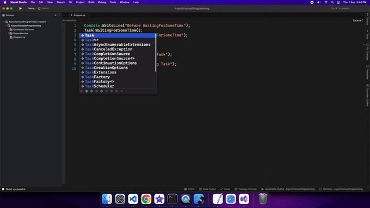
Task: Choose TaskCreationOptions completion
Action: 117,68
